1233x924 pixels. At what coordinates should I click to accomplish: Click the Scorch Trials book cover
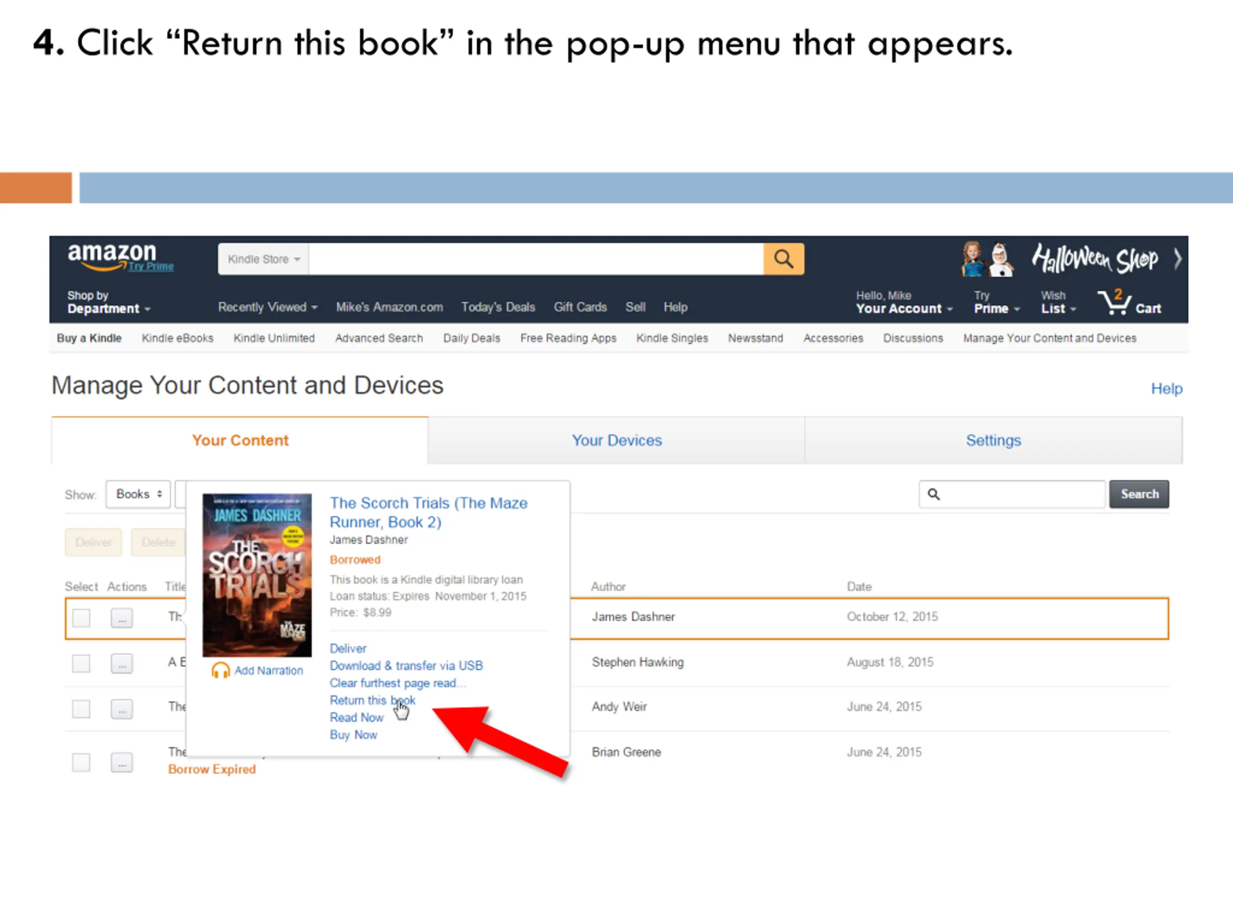257,575
